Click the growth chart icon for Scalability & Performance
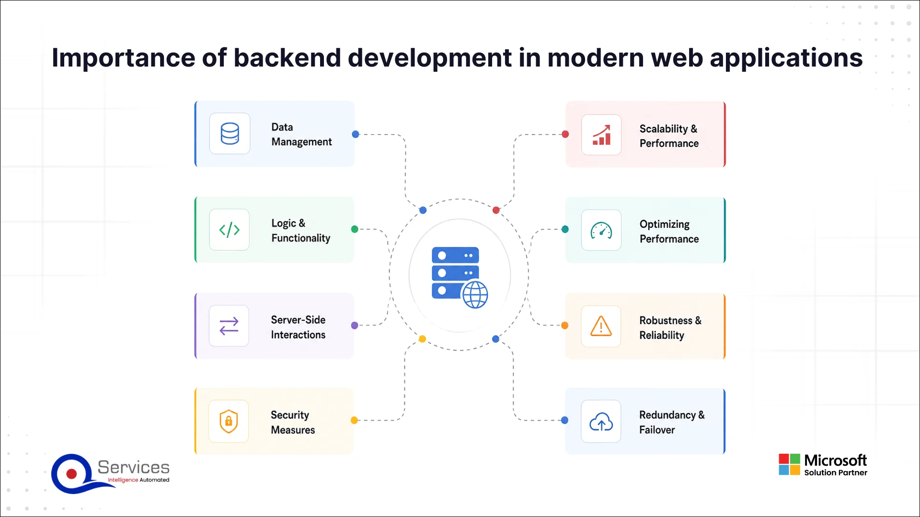 click(601, 135)
